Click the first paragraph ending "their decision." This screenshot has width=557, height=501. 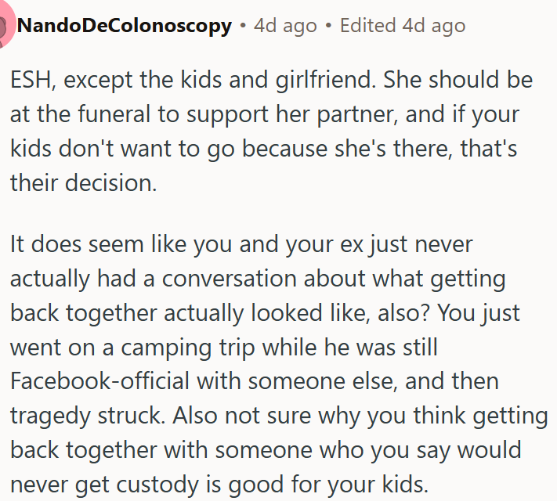[x=271, y=131]
